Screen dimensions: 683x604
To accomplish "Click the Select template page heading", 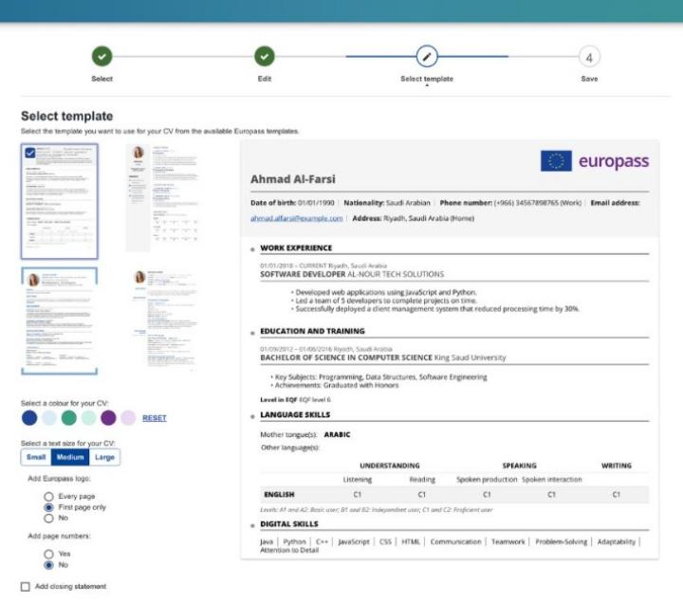I will click(x=67, y=117).
